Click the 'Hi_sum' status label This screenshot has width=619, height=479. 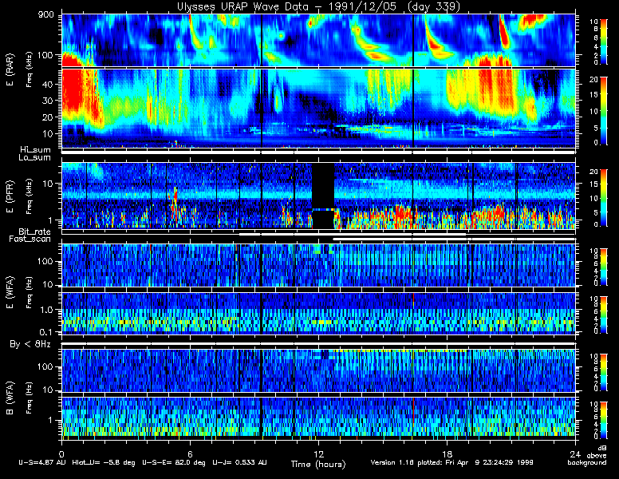click(x=36, y=150)
